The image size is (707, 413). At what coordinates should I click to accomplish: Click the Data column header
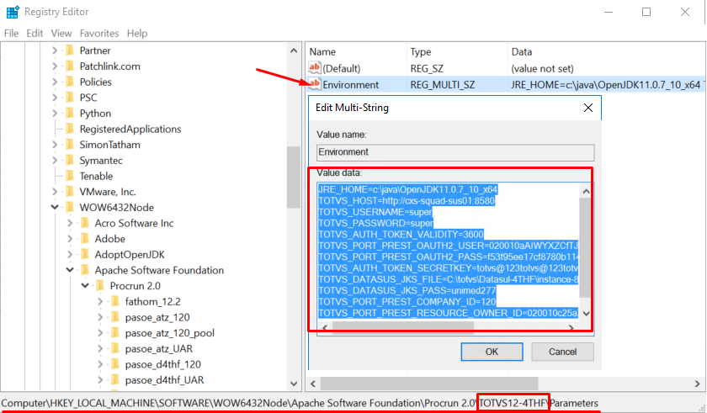point(607,52)
